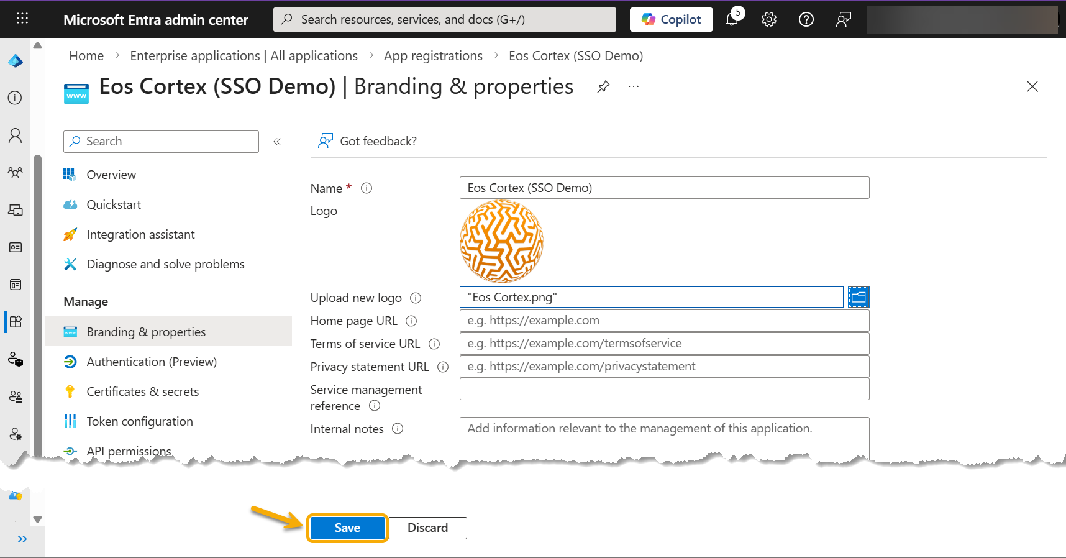Image resolution: width=1066 pixels, height=558 pixels.
Task: Open the portal apps grid menu
Action: (22, 19)
